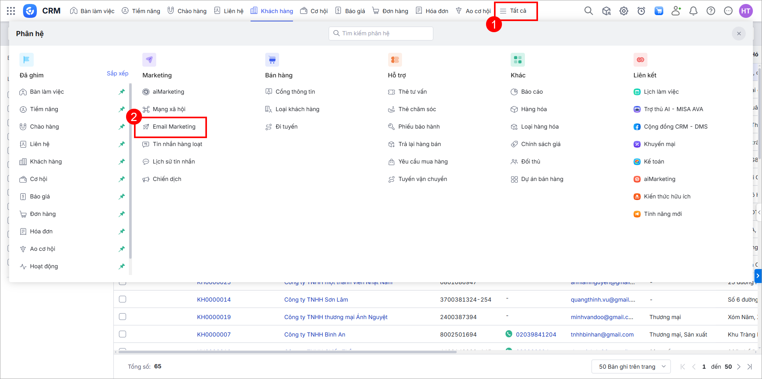The image size is (762, 379).
Task: Switch to the Báo giá tab
Action: pos(350,11)
